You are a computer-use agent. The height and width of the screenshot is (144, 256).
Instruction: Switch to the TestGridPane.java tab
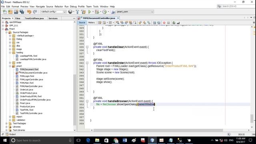coord(34,18)
